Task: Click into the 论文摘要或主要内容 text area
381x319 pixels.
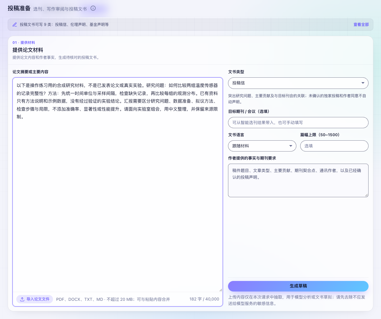Action: pos(118,185)
